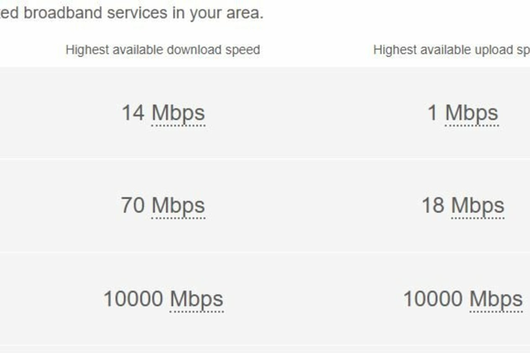Click the partially visible row below 10000 Mbps
Viewport: 530px width, 353px height.
pyautogui.click(x=265, y=350)
